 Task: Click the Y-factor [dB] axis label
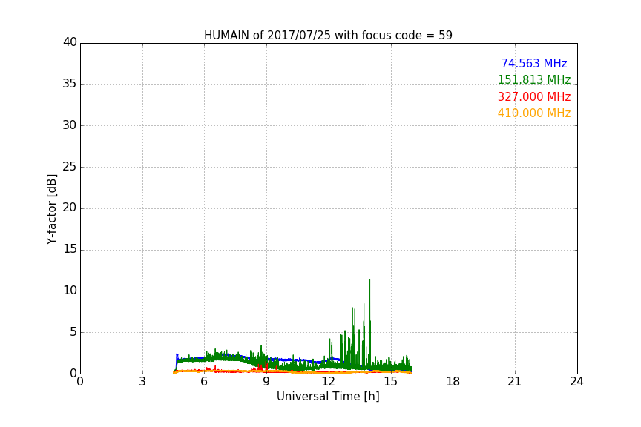point(51,209)
